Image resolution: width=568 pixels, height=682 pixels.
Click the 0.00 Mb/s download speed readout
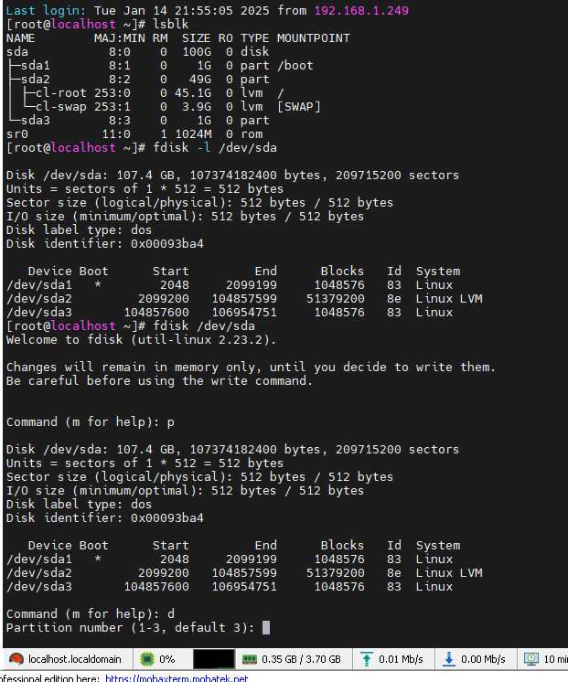click(x=483, y=659)
